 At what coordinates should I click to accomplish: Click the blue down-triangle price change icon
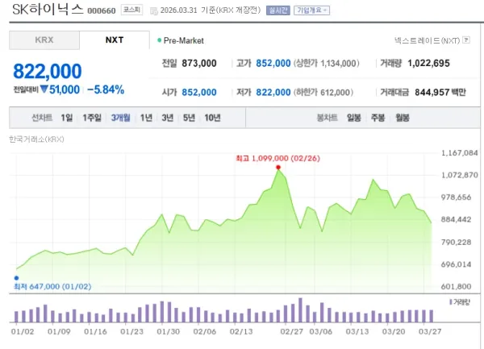click(x=44, y=89)
